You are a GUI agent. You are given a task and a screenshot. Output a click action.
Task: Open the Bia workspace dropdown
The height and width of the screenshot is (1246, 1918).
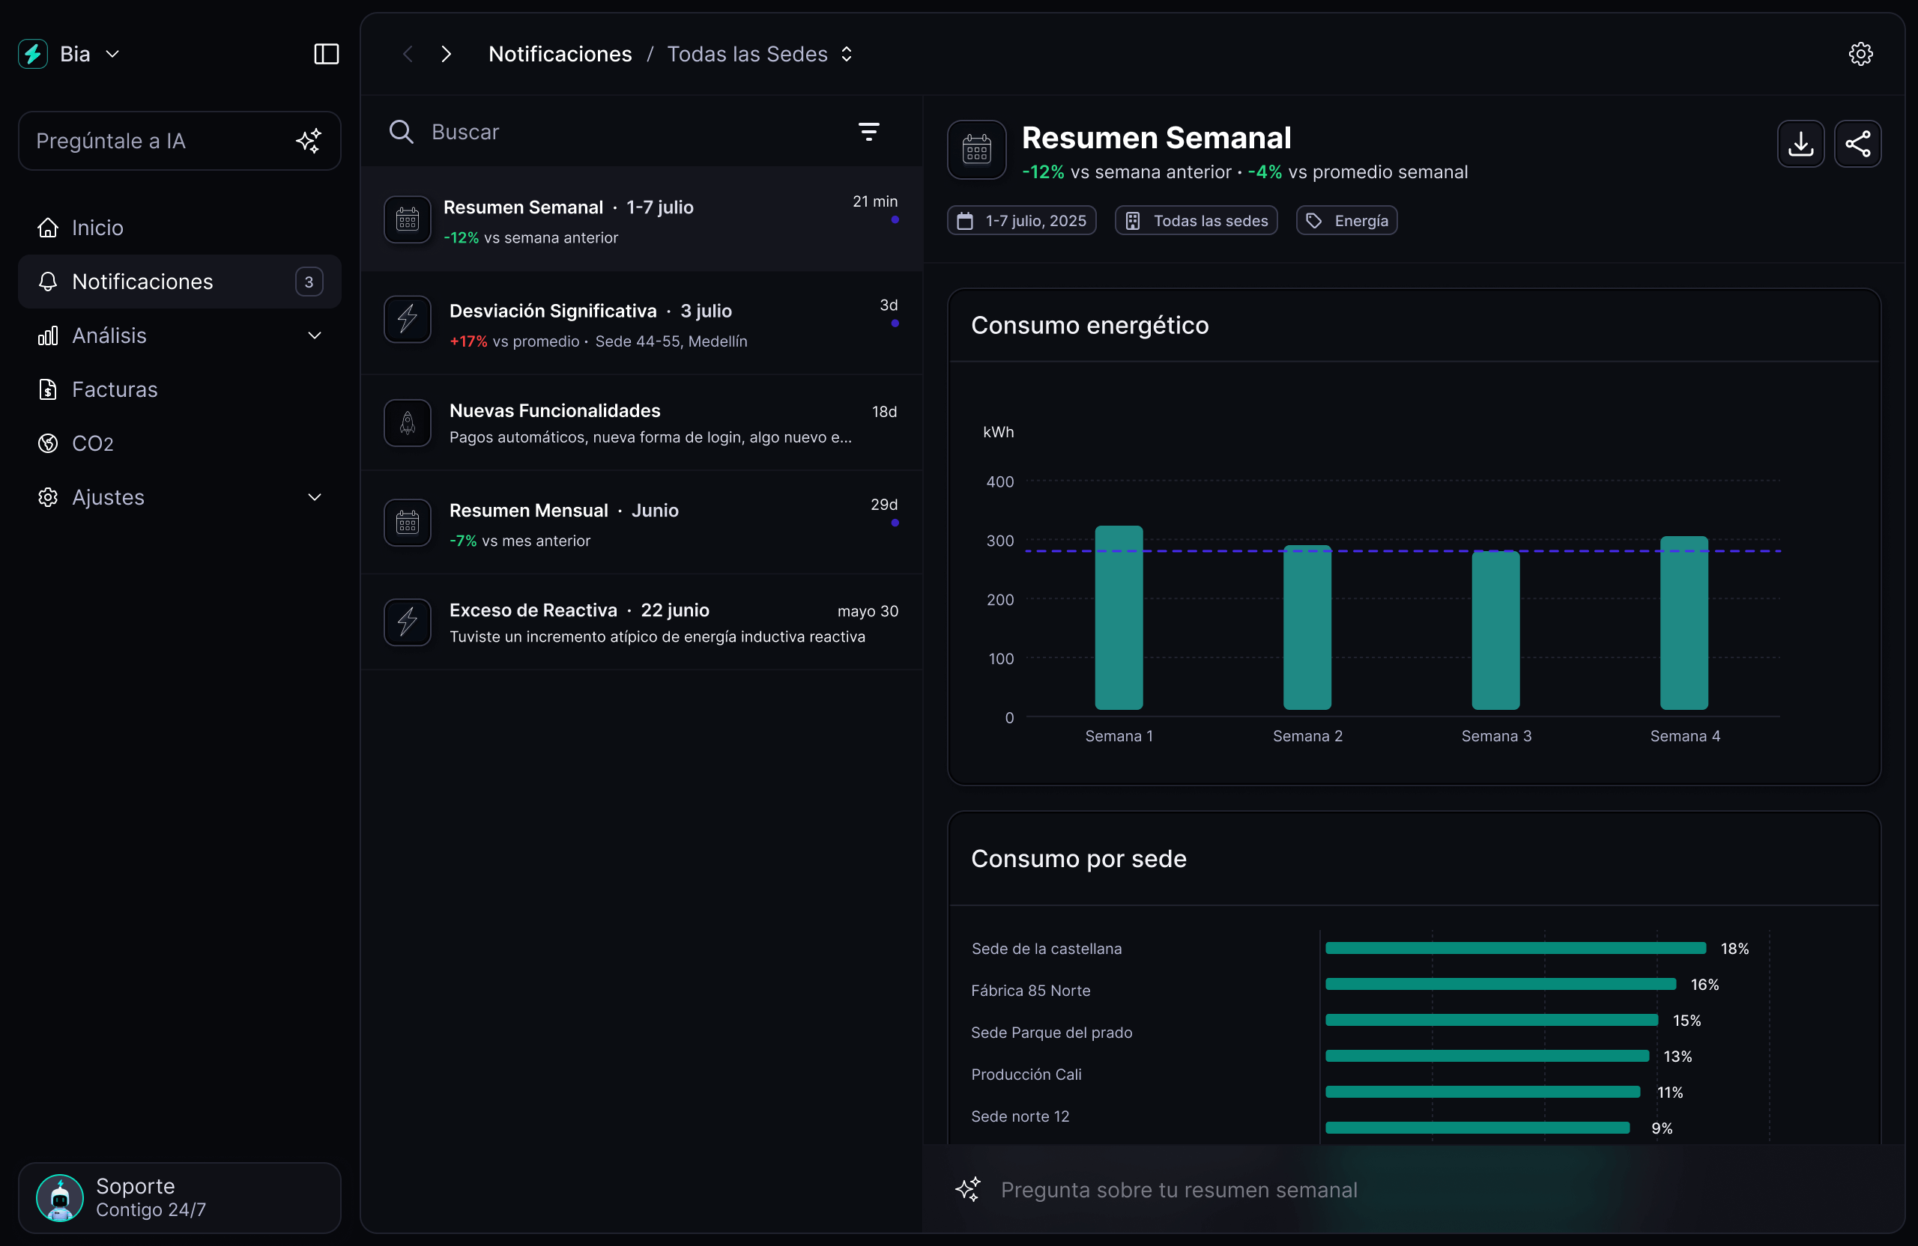pyautogui.click(x=114, y=54)
